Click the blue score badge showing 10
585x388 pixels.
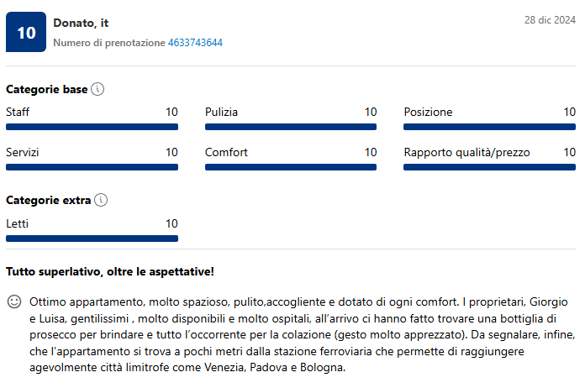(x=26, y=33)
